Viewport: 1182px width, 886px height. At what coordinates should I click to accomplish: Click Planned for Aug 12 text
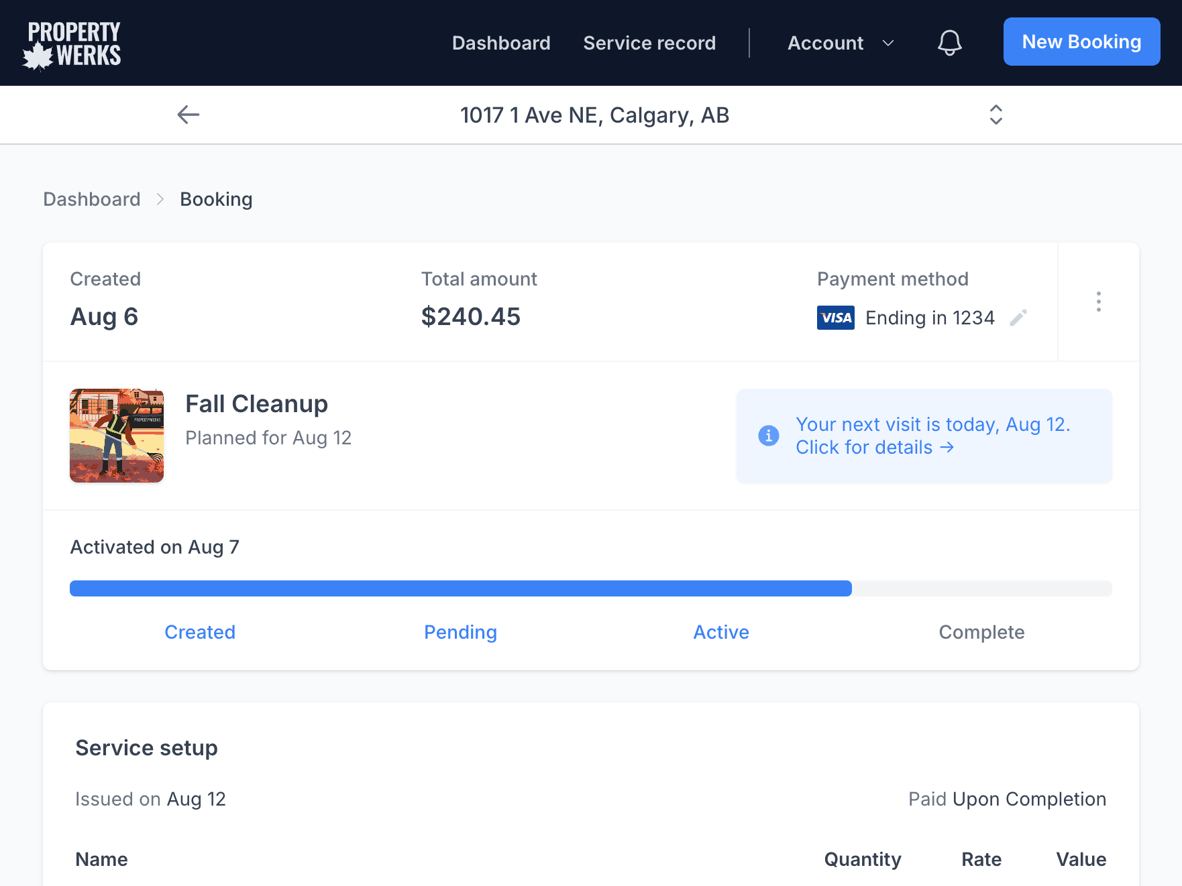click(x=268, y=438)
